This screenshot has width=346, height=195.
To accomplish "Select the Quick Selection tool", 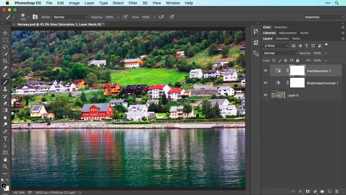I will pos(5,54).
